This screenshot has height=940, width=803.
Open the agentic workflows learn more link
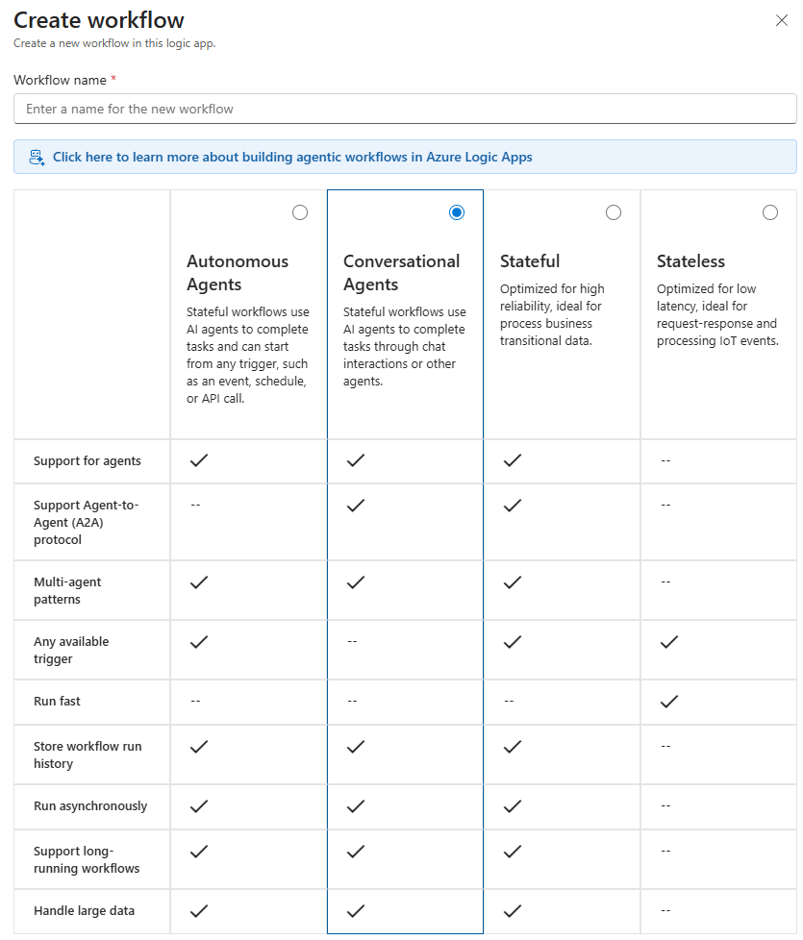292,157
